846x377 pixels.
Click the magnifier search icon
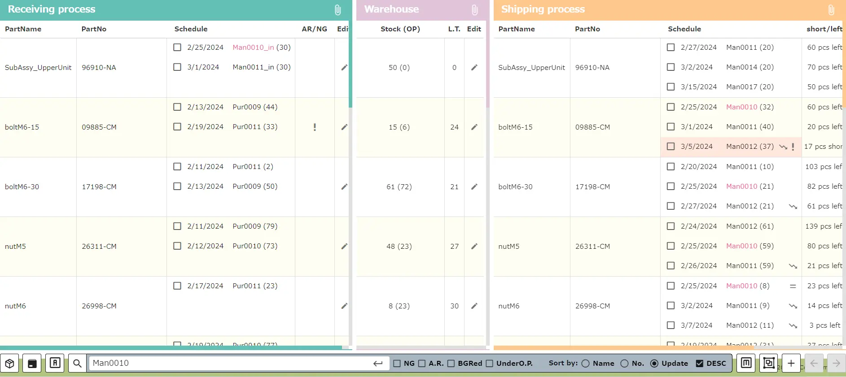point(77,364)
